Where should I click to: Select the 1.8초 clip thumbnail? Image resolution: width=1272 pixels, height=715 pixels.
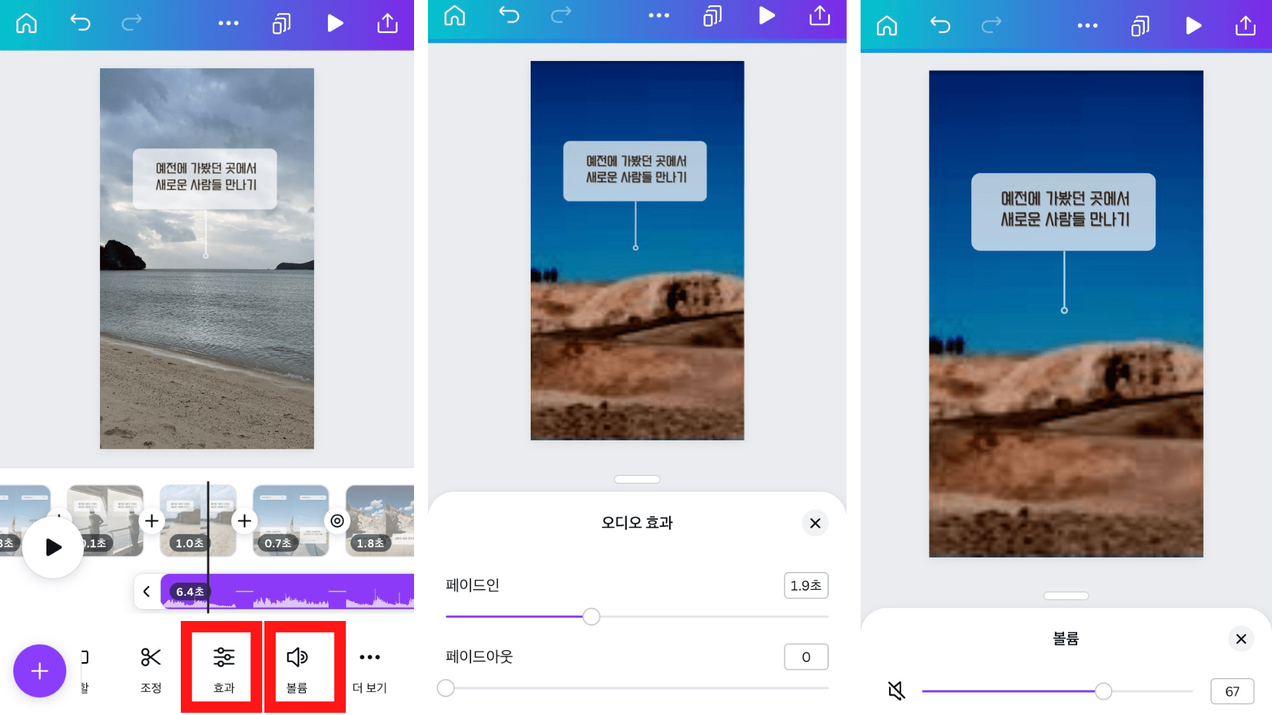coord(380,520)
